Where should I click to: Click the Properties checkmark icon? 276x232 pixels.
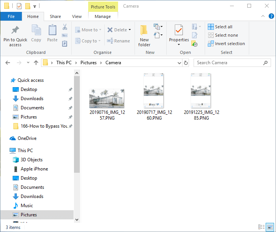[x=179, y=30]
